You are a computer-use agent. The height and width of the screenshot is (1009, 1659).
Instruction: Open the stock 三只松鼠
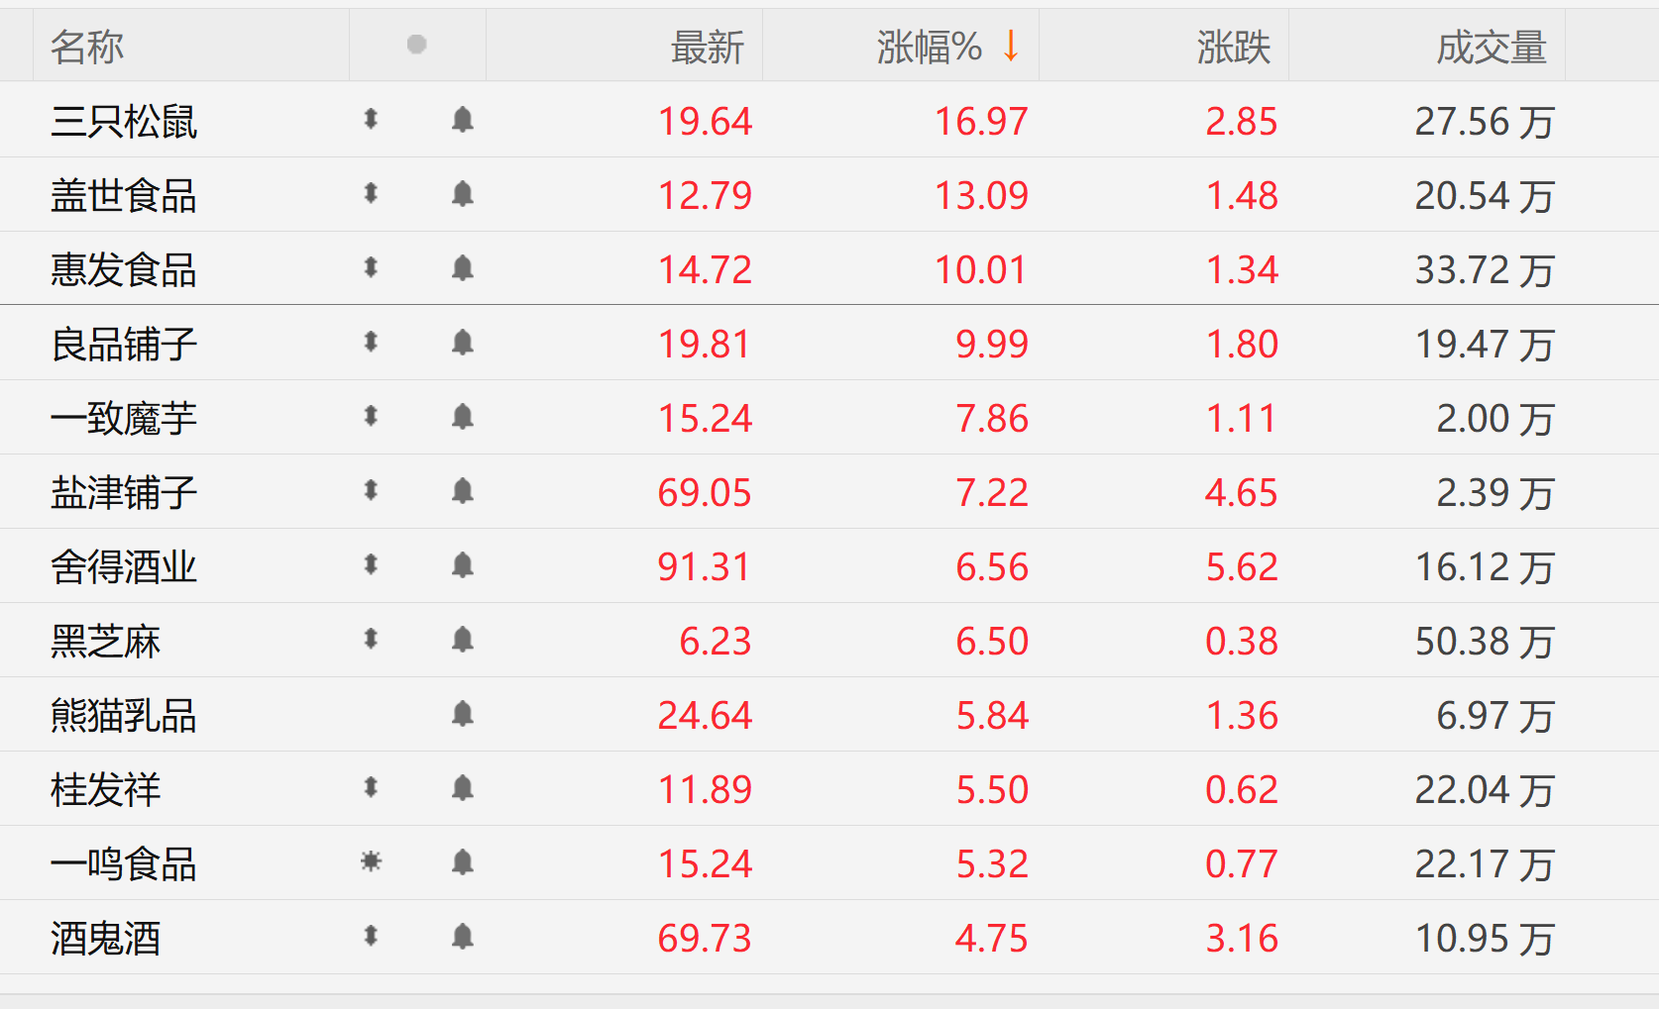coord(124,121)
